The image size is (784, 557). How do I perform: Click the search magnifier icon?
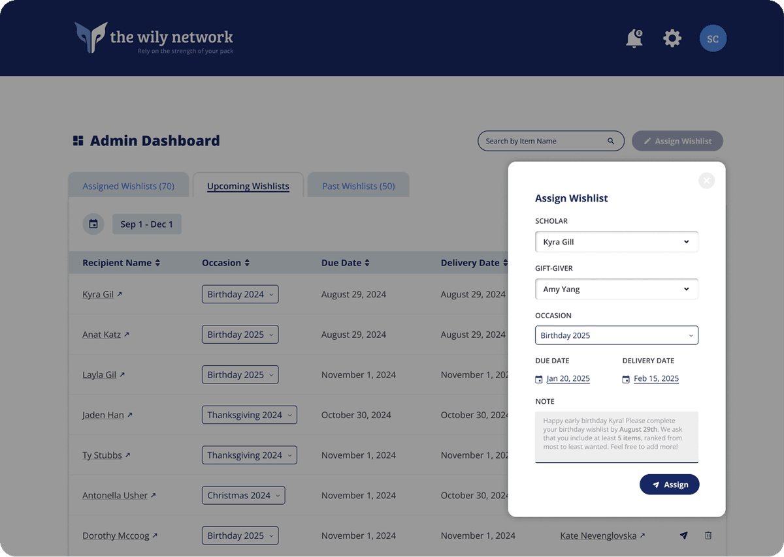pyautogui.click(x=611, y=142)
